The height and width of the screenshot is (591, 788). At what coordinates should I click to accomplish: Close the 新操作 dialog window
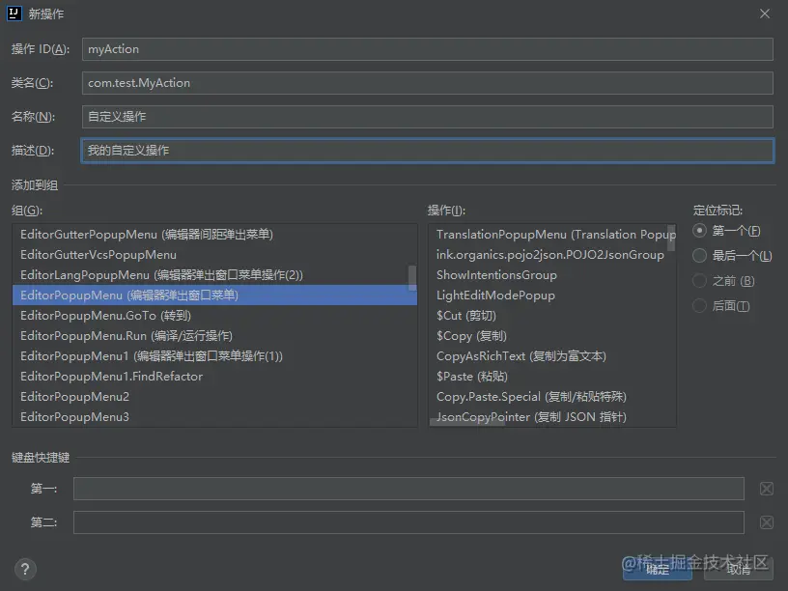pyautogui.click(x=765, y=14)
